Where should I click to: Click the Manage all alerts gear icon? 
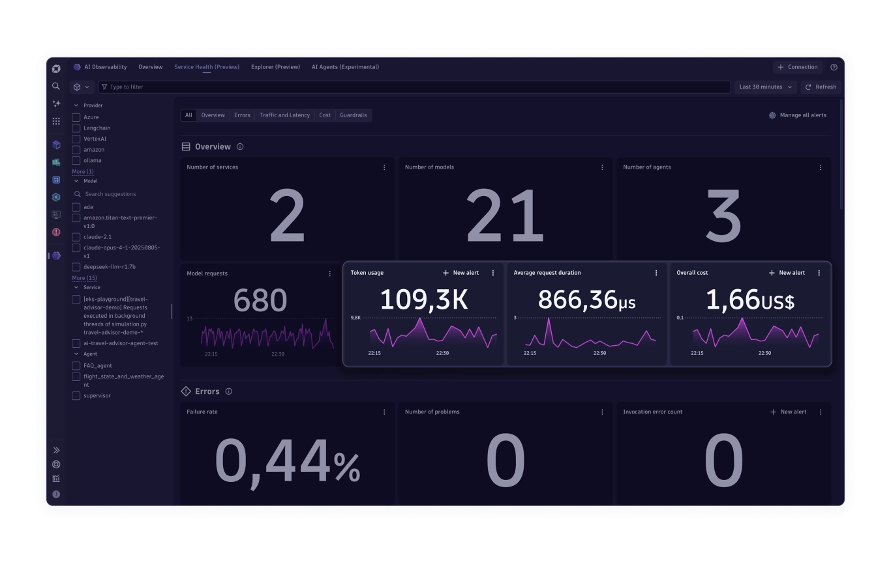pos(772,115)
